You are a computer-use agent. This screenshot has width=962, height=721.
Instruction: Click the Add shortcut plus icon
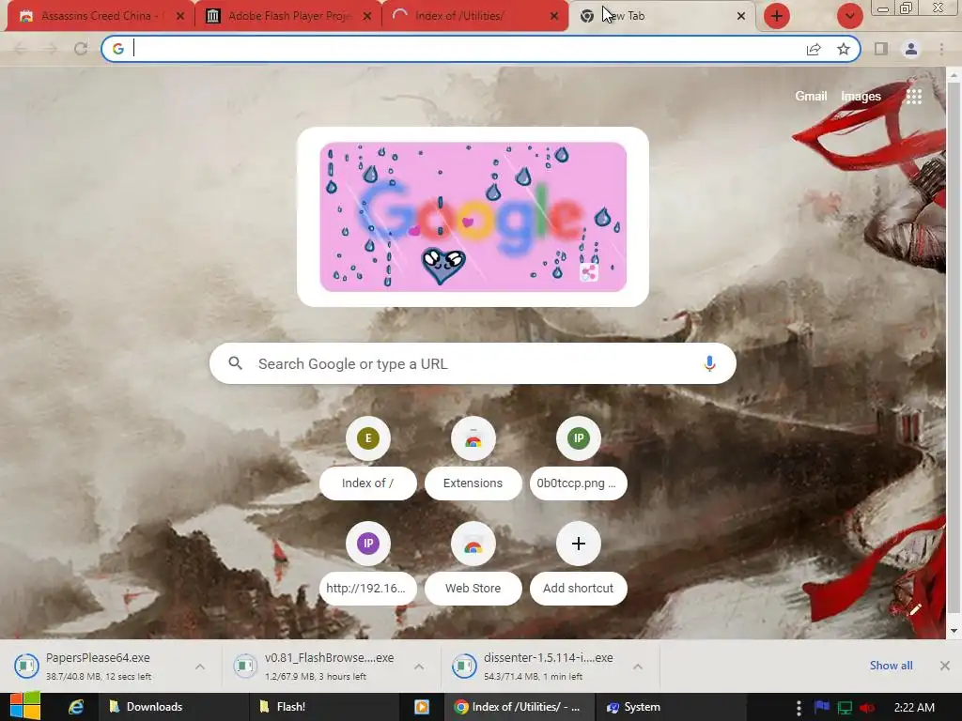tap(578, 544)
